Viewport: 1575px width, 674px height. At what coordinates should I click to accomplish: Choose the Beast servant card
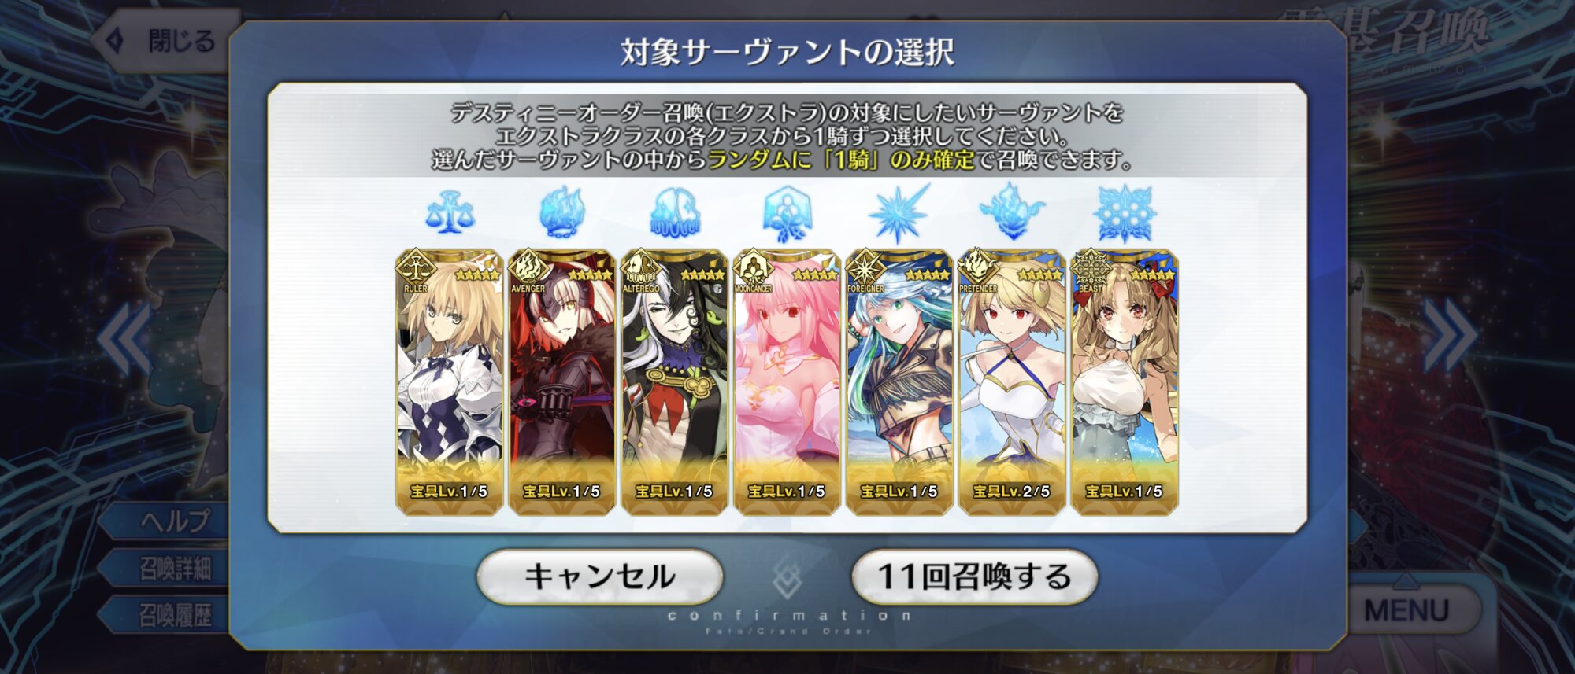(1125, 382)
